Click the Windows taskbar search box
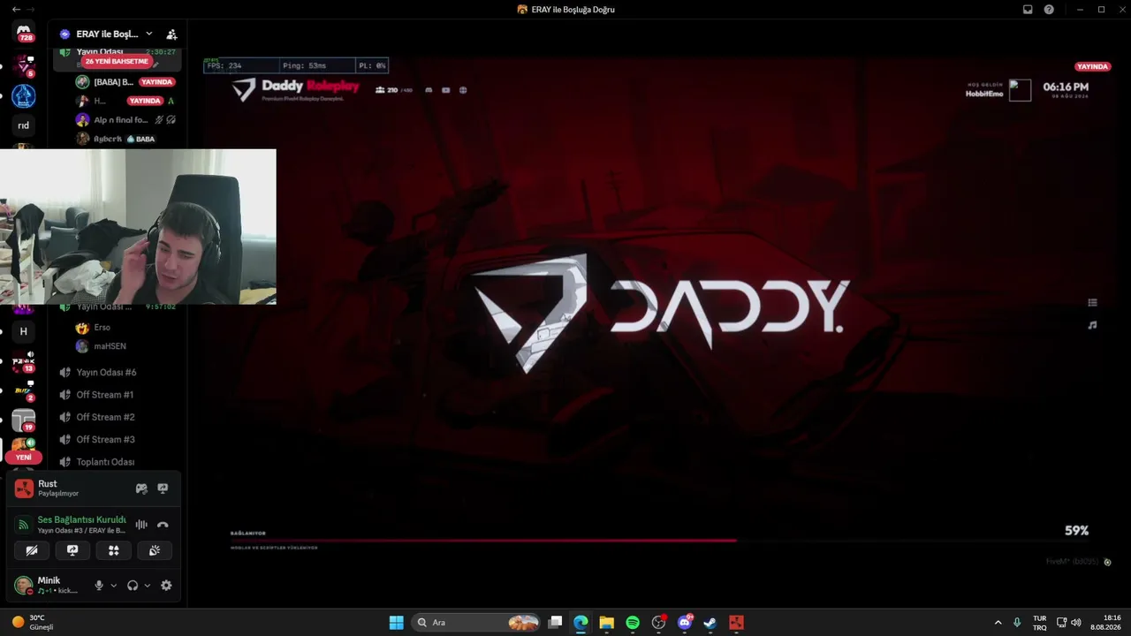 [475, 623]
